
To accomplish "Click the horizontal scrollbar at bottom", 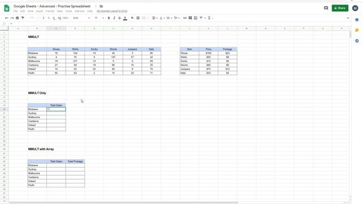I will pos(123,203).
